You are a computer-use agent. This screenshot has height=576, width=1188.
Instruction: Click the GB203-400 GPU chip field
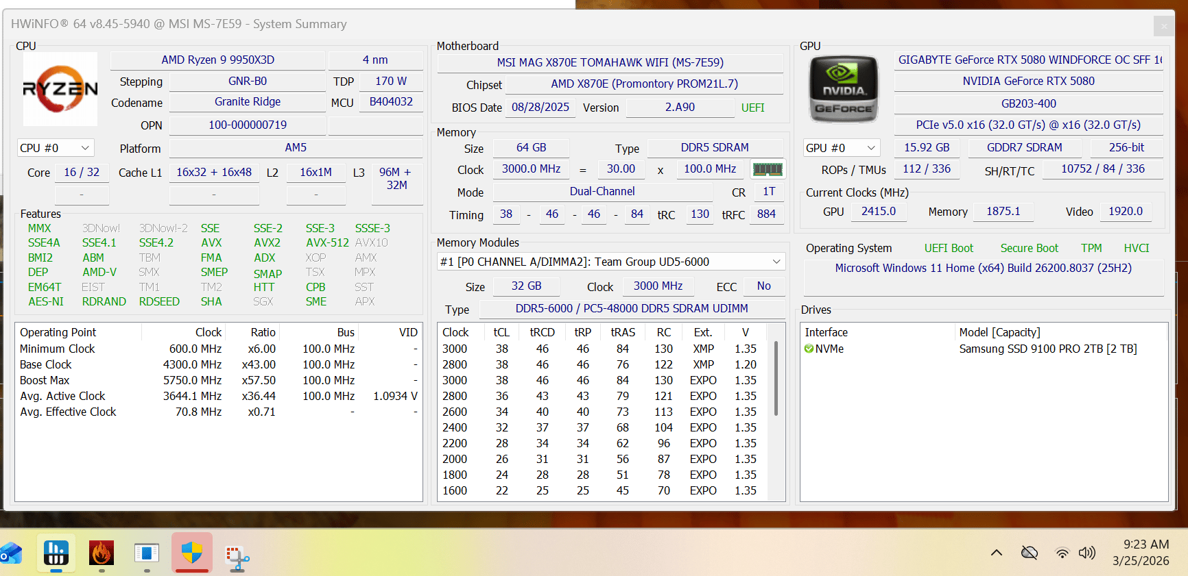[1029, 104]
